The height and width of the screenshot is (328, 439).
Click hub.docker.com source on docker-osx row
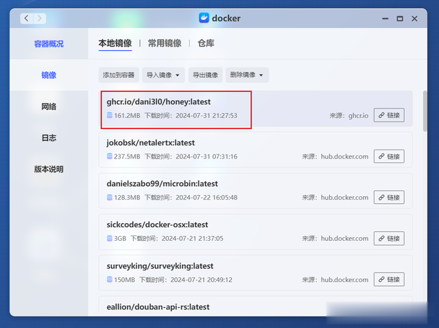click(x=344, y=239)
